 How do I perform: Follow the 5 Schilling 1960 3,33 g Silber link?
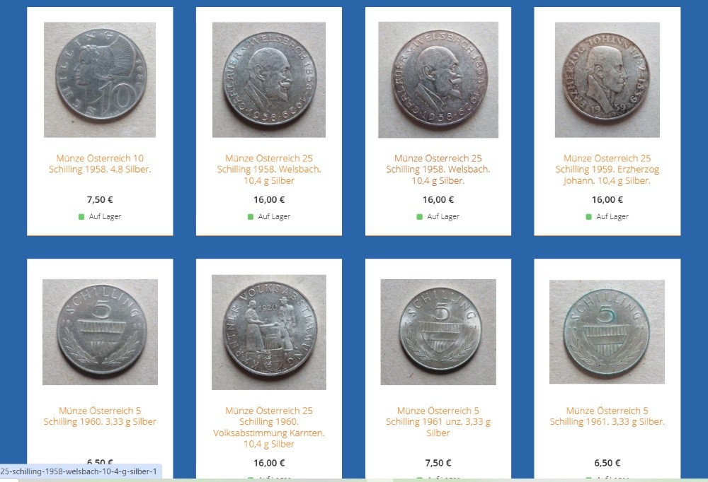point(100,416)
